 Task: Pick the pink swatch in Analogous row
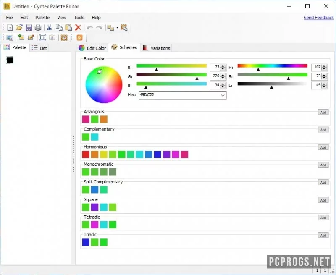86,119
